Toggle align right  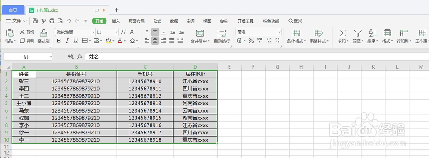(x=163, y=41)
